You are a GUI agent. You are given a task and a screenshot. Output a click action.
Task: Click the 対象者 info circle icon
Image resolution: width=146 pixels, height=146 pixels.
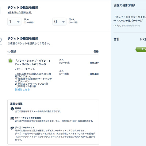[x=12, y=109]
